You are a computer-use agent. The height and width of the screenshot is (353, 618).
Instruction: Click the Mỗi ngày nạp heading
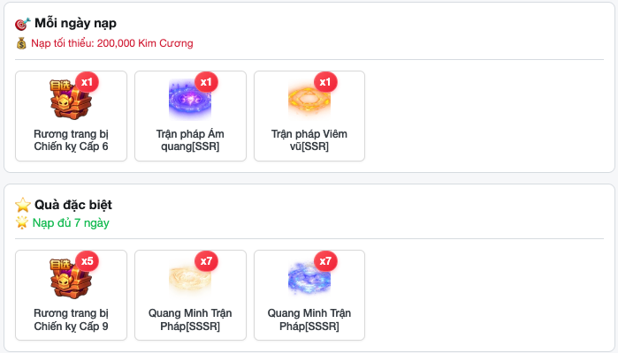pyautogui.click(x=75, y=23)
